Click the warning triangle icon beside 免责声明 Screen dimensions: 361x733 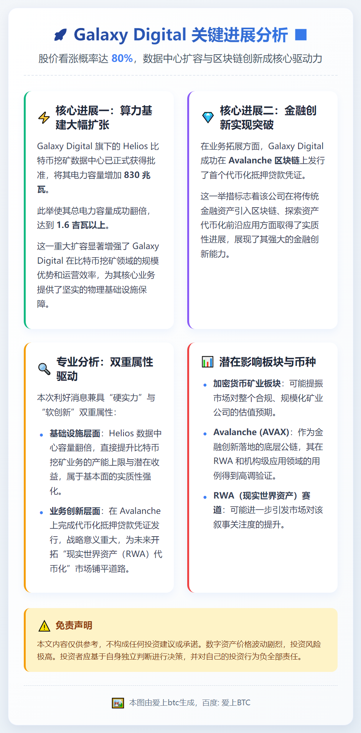(45, 626)
